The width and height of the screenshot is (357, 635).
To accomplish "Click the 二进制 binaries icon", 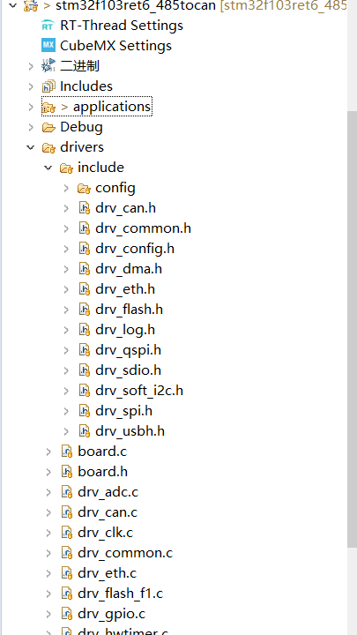I will (x=48, y=65).
